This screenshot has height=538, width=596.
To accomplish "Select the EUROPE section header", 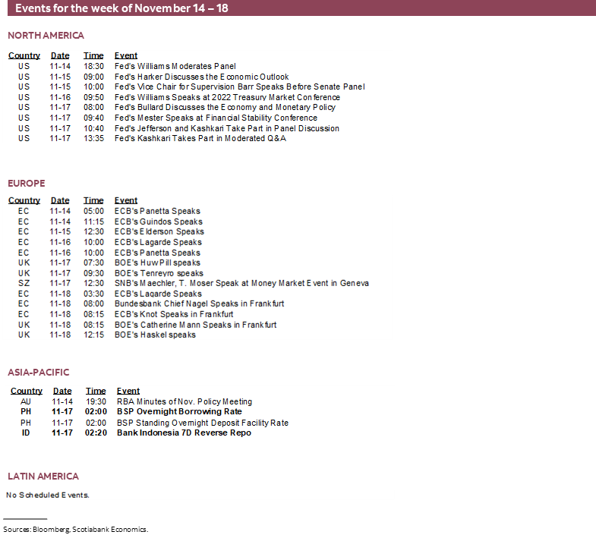I will tap(27, 184).
